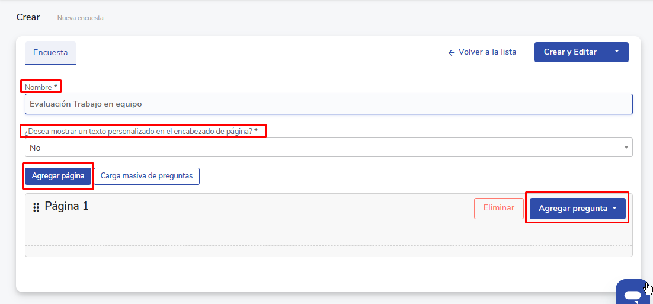Grab the drag handle icon beside Página 1
The height and width of the screenshot is (304, 653).
(x=36, y=207)
